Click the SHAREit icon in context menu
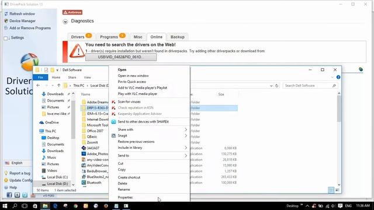This screenshot has height=210, width=374. [113, 122]
